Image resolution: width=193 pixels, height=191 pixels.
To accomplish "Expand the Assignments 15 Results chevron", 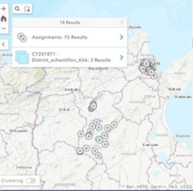I will point(121,37).
